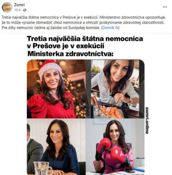The image size is (172, 175).
Task: Open the photo with the water pitcher
Action: coord(56,147)
